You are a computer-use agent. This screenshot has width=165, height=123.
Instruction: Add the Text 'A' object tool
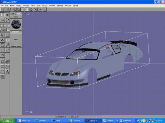click(x=7, y=72)
